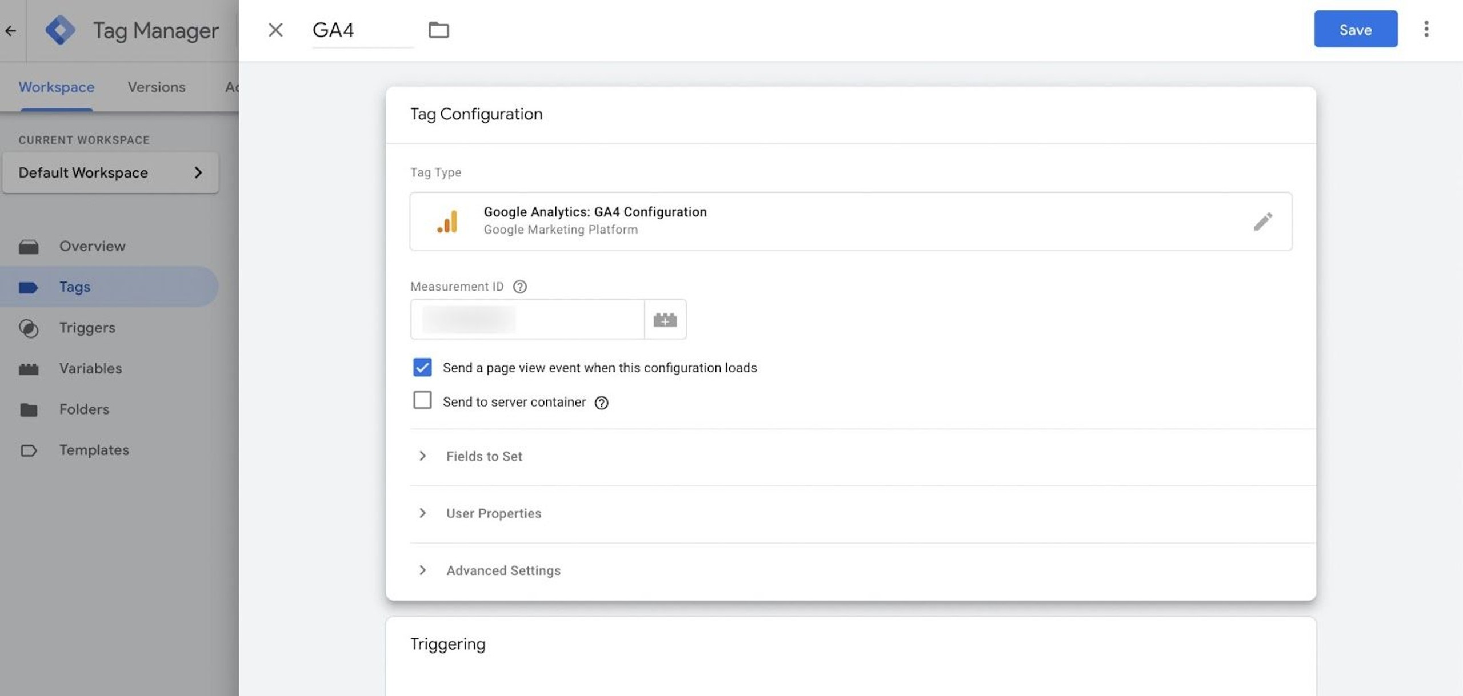Click the Tag Manager logo

pyautogui.click(x=60, y=30)
